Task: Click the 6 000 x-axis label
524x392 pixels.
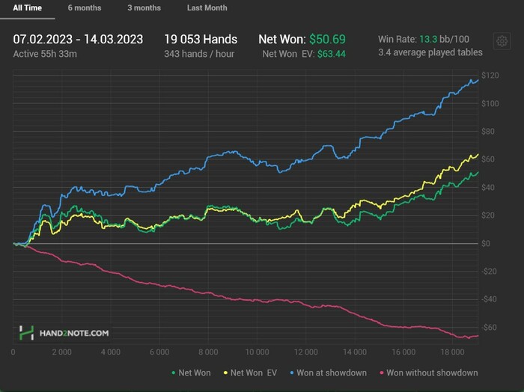Action: coord(159,352)
